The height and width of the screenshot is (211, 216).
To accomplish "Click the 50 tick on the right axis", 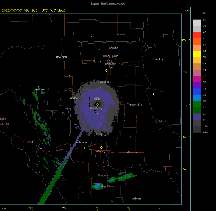I will (x=185, y=72).
